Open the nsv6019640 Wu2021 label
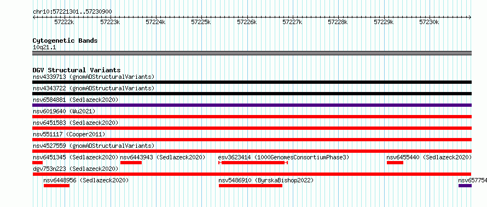 pos(64,111)
